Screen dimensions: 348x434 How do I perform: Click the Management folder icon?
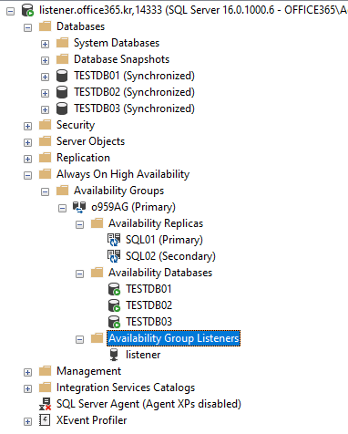point(45,371)
